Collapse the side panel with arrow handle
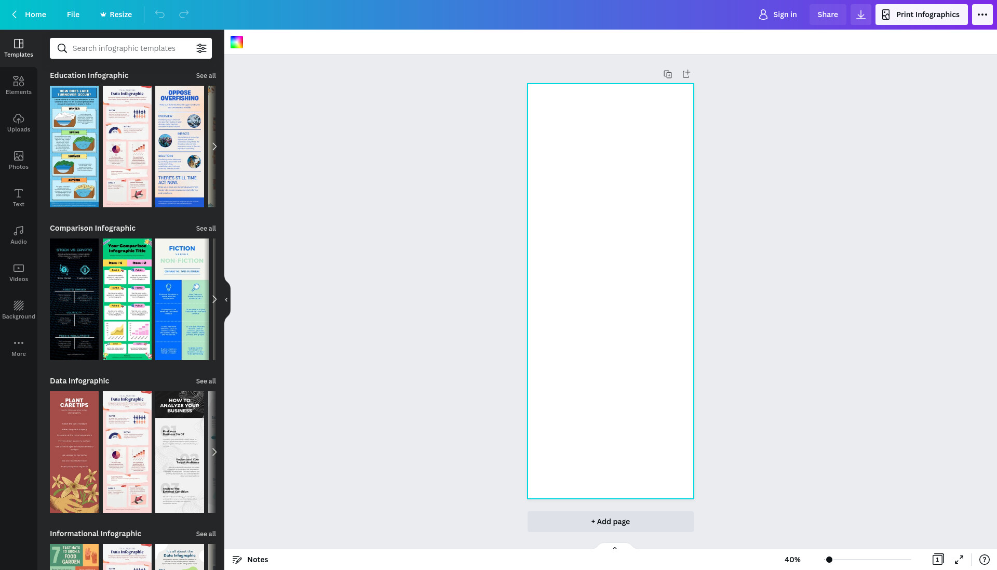Image resolution: width=997 pixels, height=570 pixels. pyautogui.click(x=226, y=300)
